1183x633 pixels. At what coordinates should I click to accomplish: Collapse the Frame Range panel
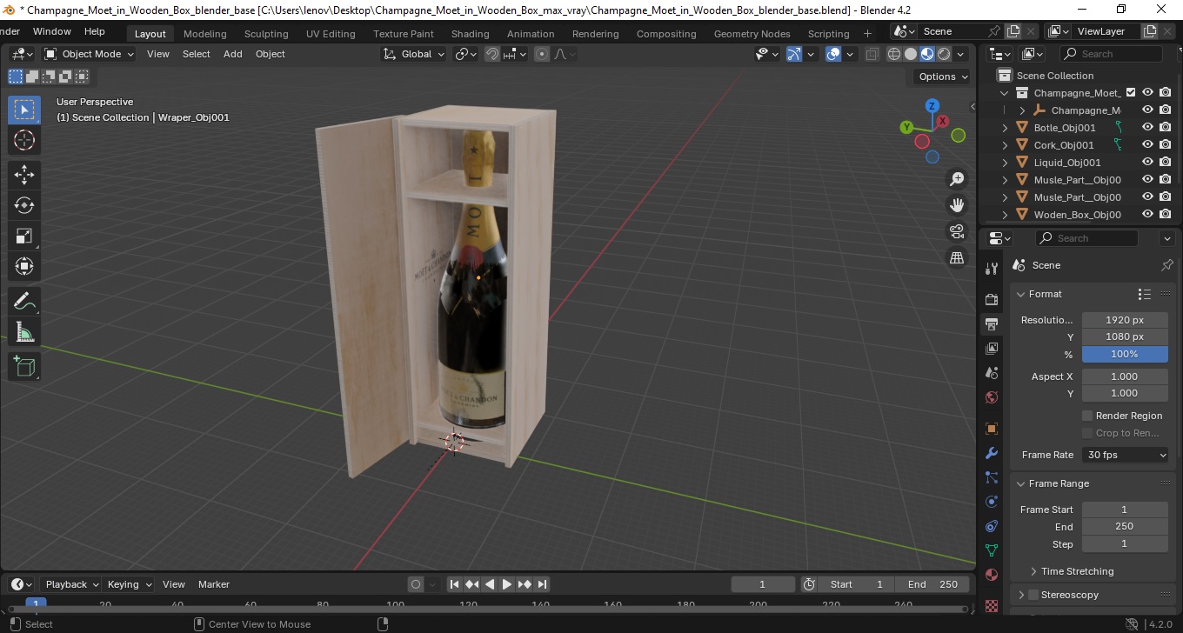[x=1021, y=483]
